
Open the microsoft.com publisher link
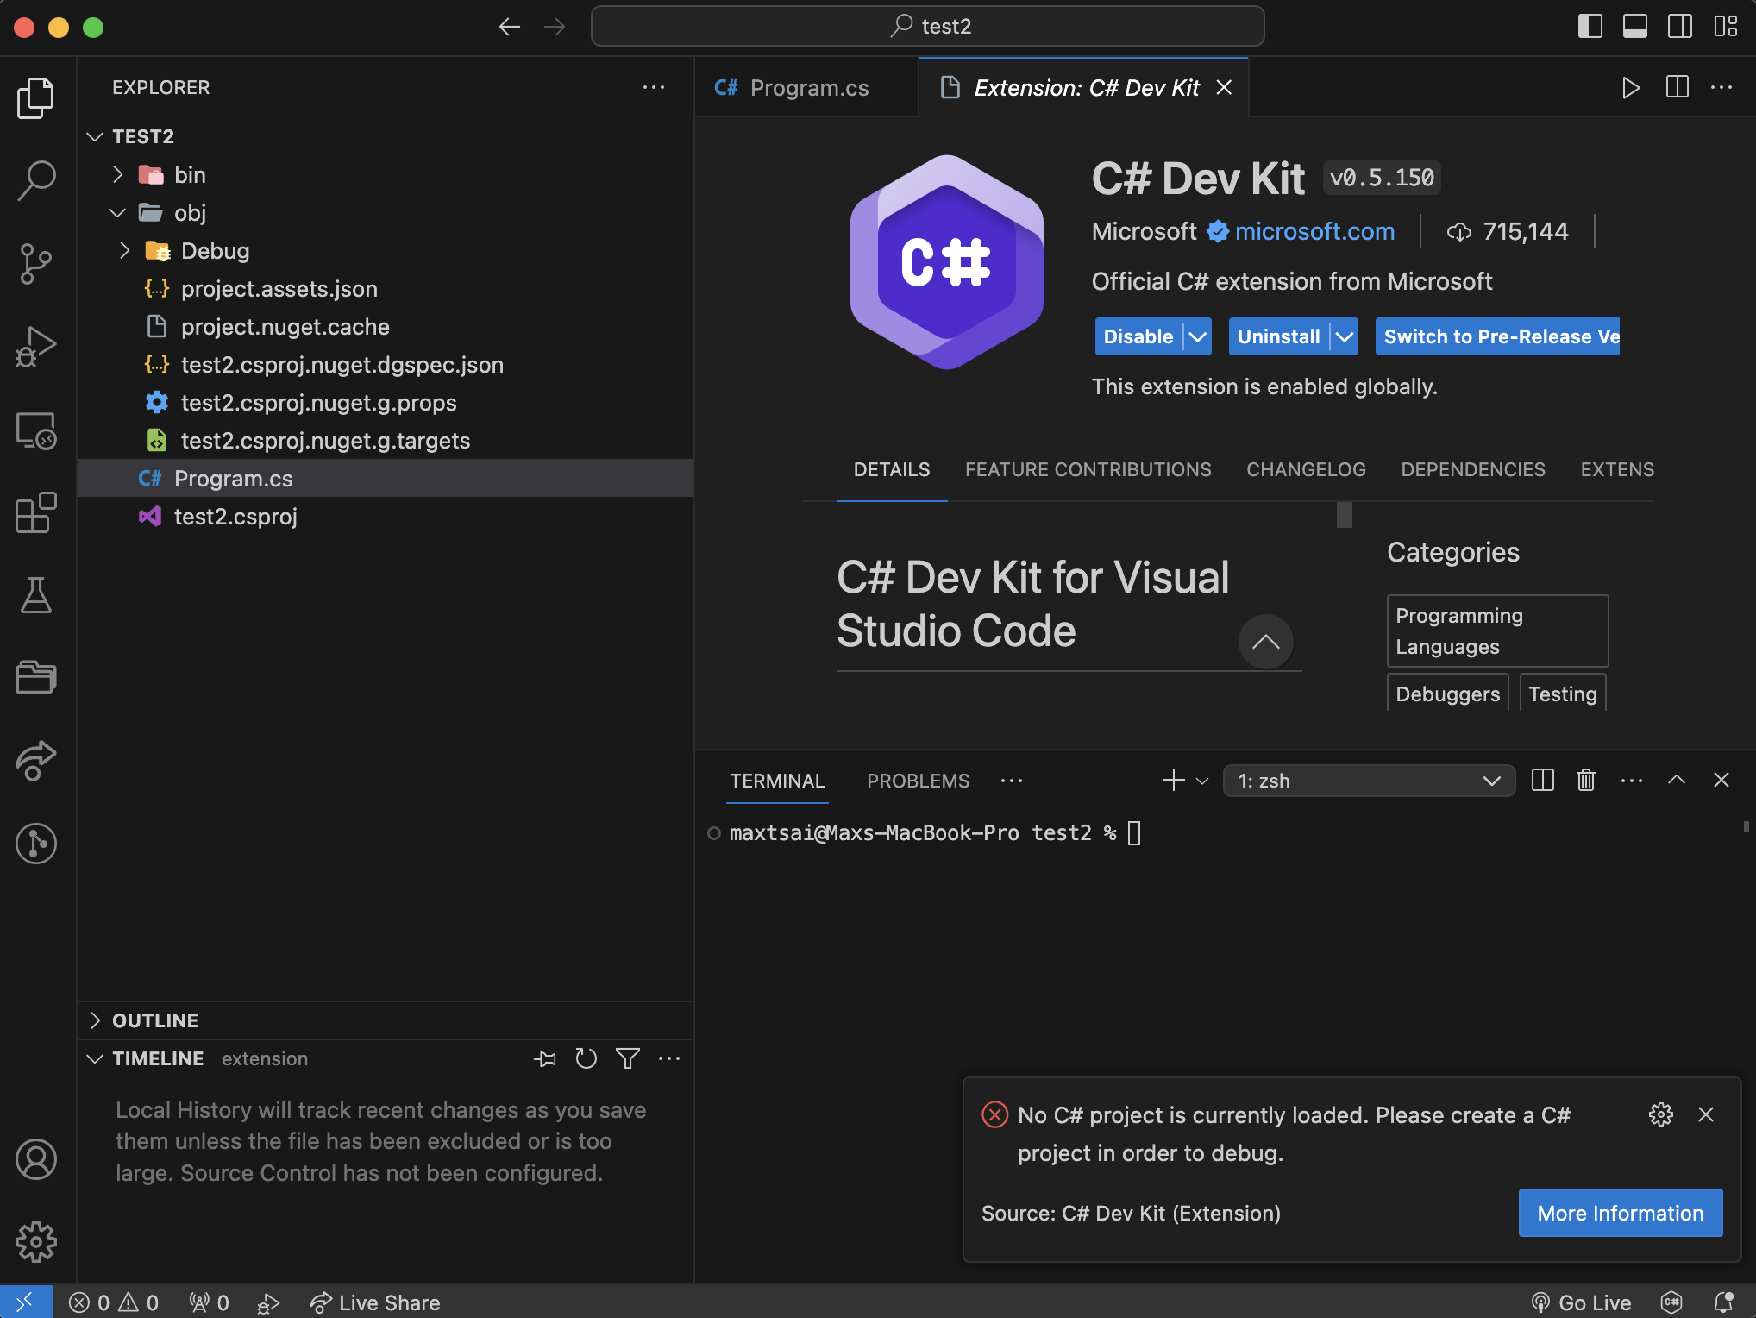point(1314,231)
